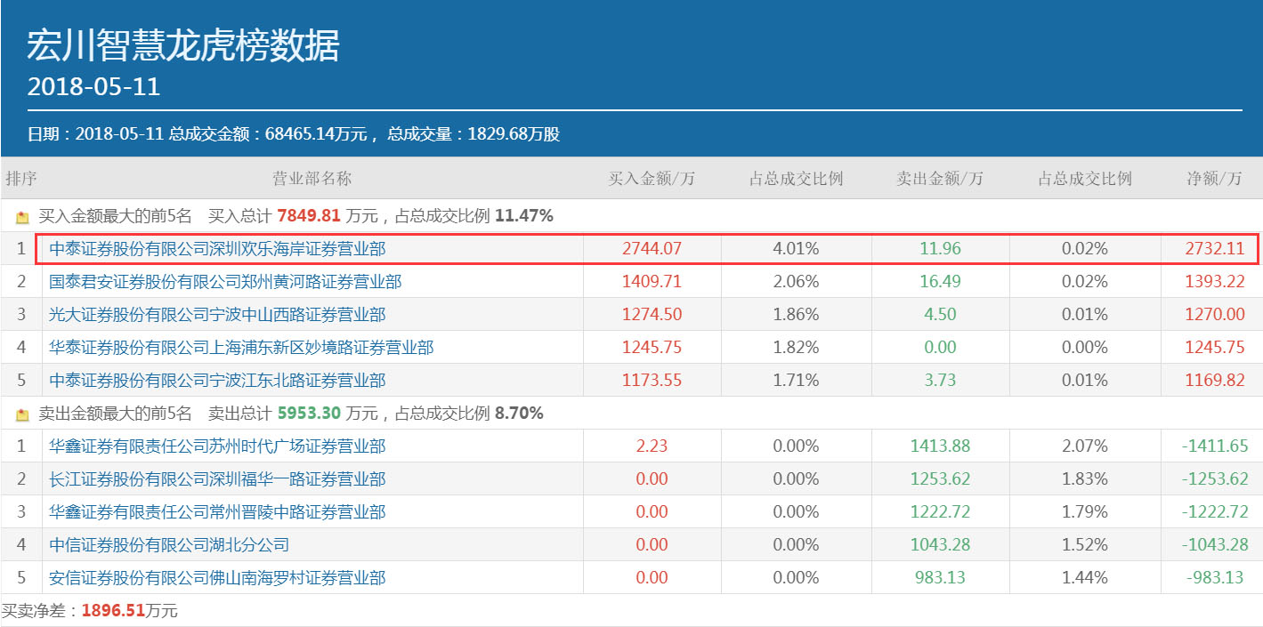The image size is (1263, 627).
Task: Click the sell total 5953.30 value
Action: (x=309, y=414)
